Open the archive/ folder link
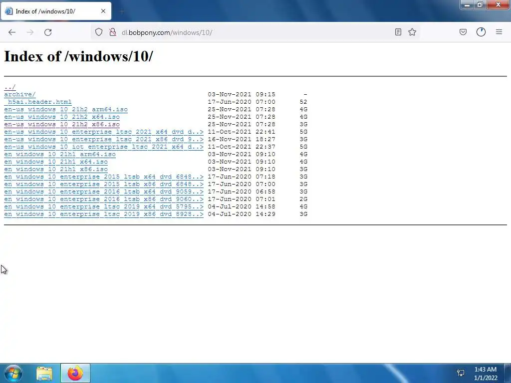Image resolution: width=511 pixels, height=383 pixels. click(x=20, y=94)
